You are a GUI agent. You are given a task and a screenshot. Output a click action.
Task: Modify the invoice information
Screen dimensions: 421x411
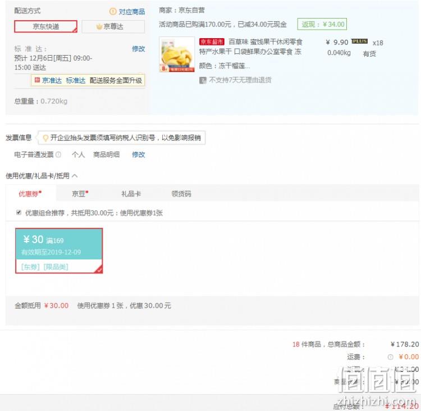138,154
